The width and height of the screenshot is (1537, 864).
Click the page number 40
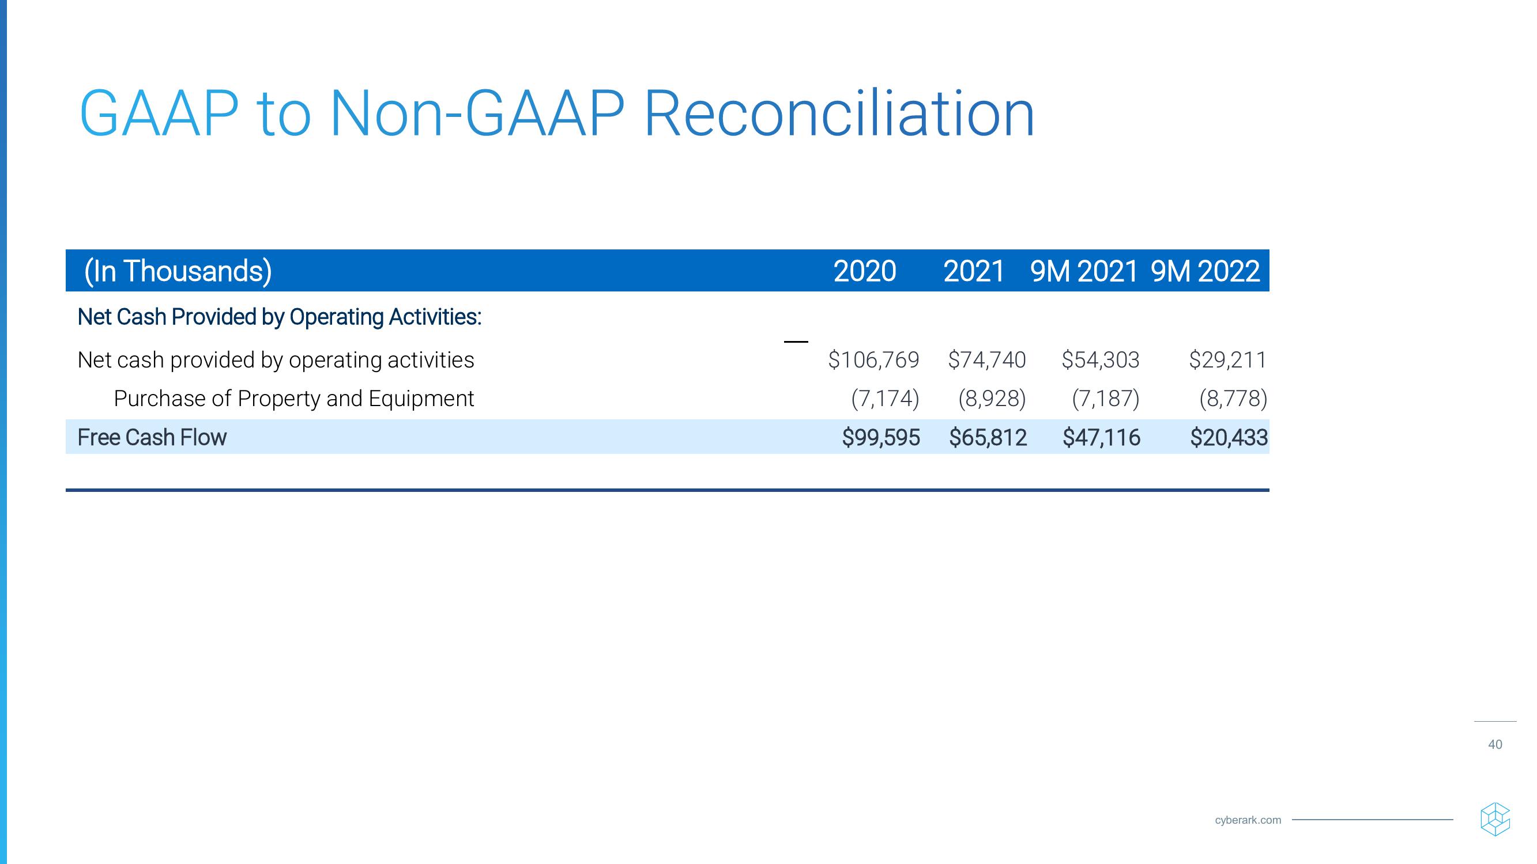[x=1495, y=744]
